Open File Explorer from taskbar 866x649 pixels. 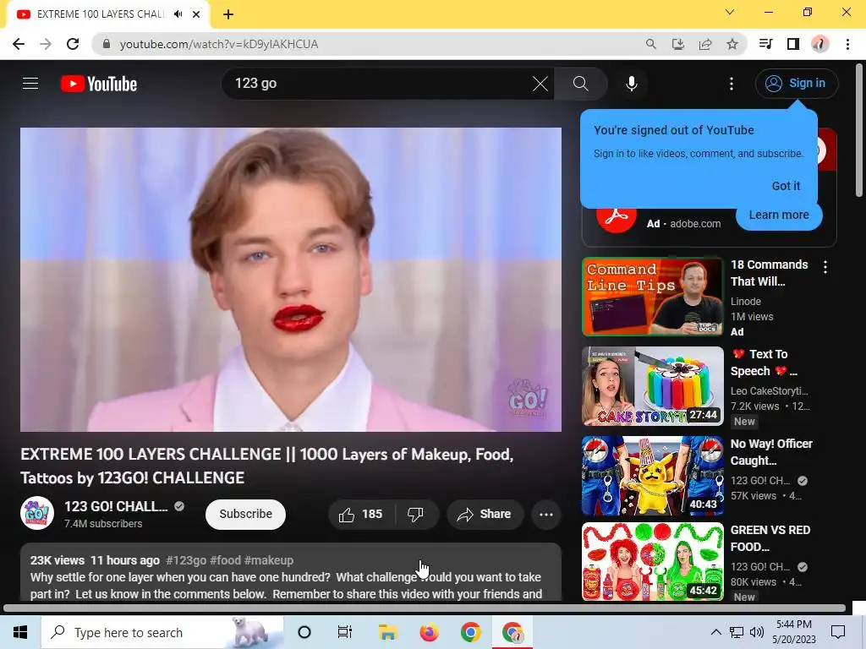pos(387,632)
